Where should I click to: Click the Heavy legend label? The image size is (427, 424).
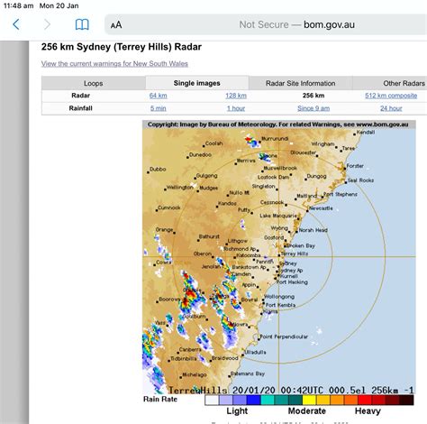(x=368, y=411)
